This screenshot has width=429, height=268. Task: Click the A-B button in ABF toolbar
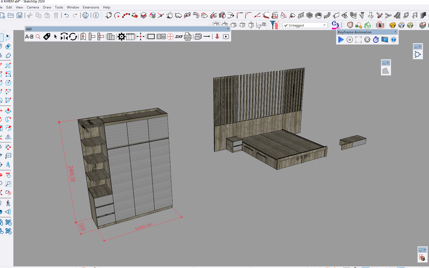(x=29, y=37)
